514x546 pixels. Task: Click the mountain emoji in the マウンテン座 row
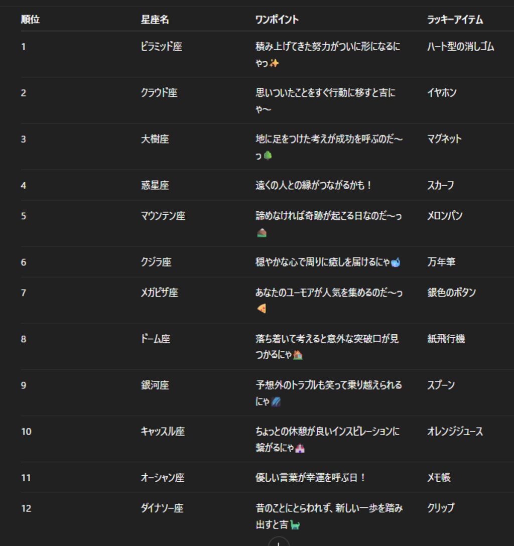(x=262, y=232)
